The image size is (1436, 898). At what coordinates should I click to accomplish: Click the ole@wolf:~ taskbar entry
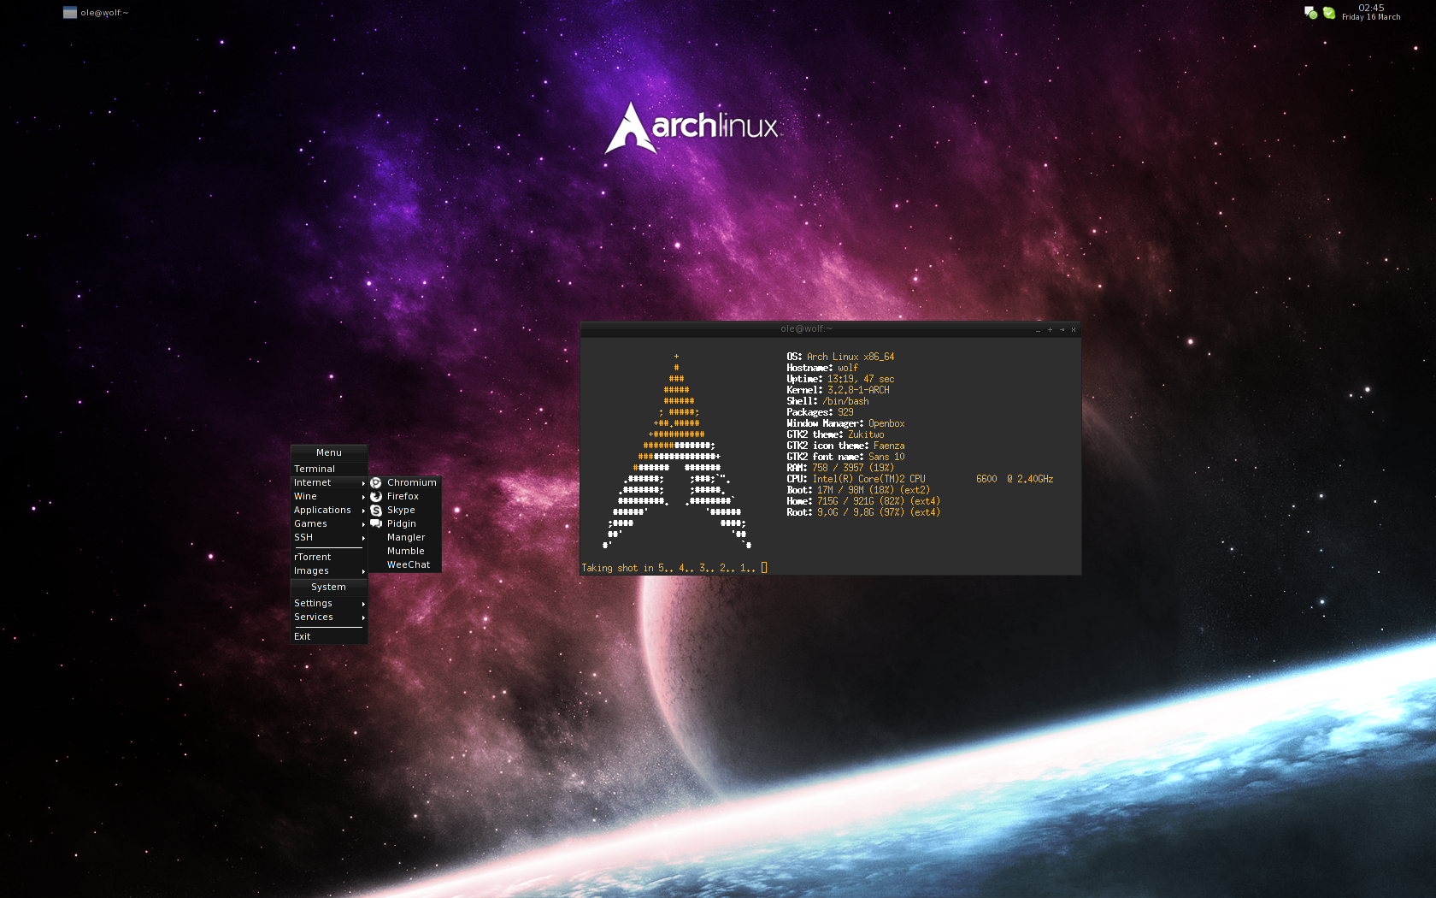click(x=96, y=13)
